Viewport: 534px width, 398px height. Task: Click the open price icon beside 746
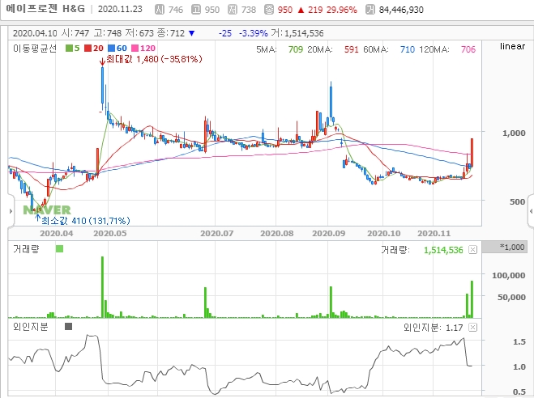pyautogui.click(x=160, y=10)
